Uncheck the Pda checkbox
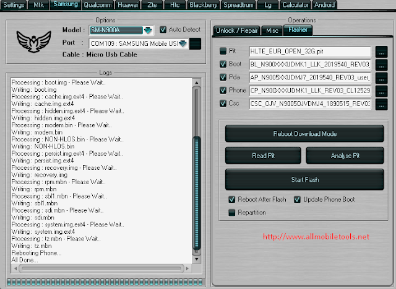Viewport: 396px width, 289px height. click(x=223, y=77)
